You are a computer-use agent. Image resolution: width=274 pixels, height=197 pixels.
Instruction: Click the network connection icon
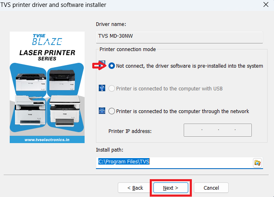coord(102,111)
